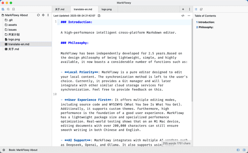
Task: Open the search panel in the sidebar
Action: (8, 9)
